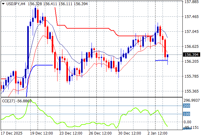202x137 pixels.
Task: Click the 30 Dec 12:00 time label
Action: [x=129, y=133]
